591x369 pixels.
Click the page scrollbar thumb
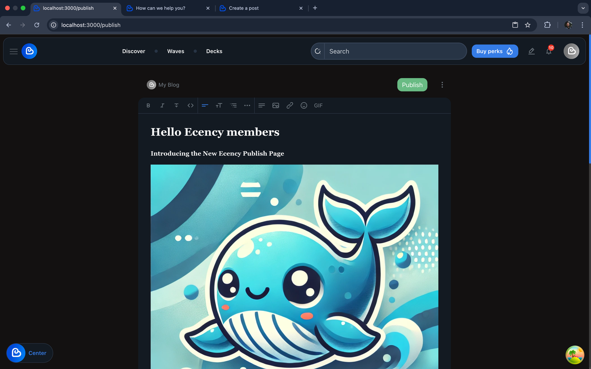point(590,99)
